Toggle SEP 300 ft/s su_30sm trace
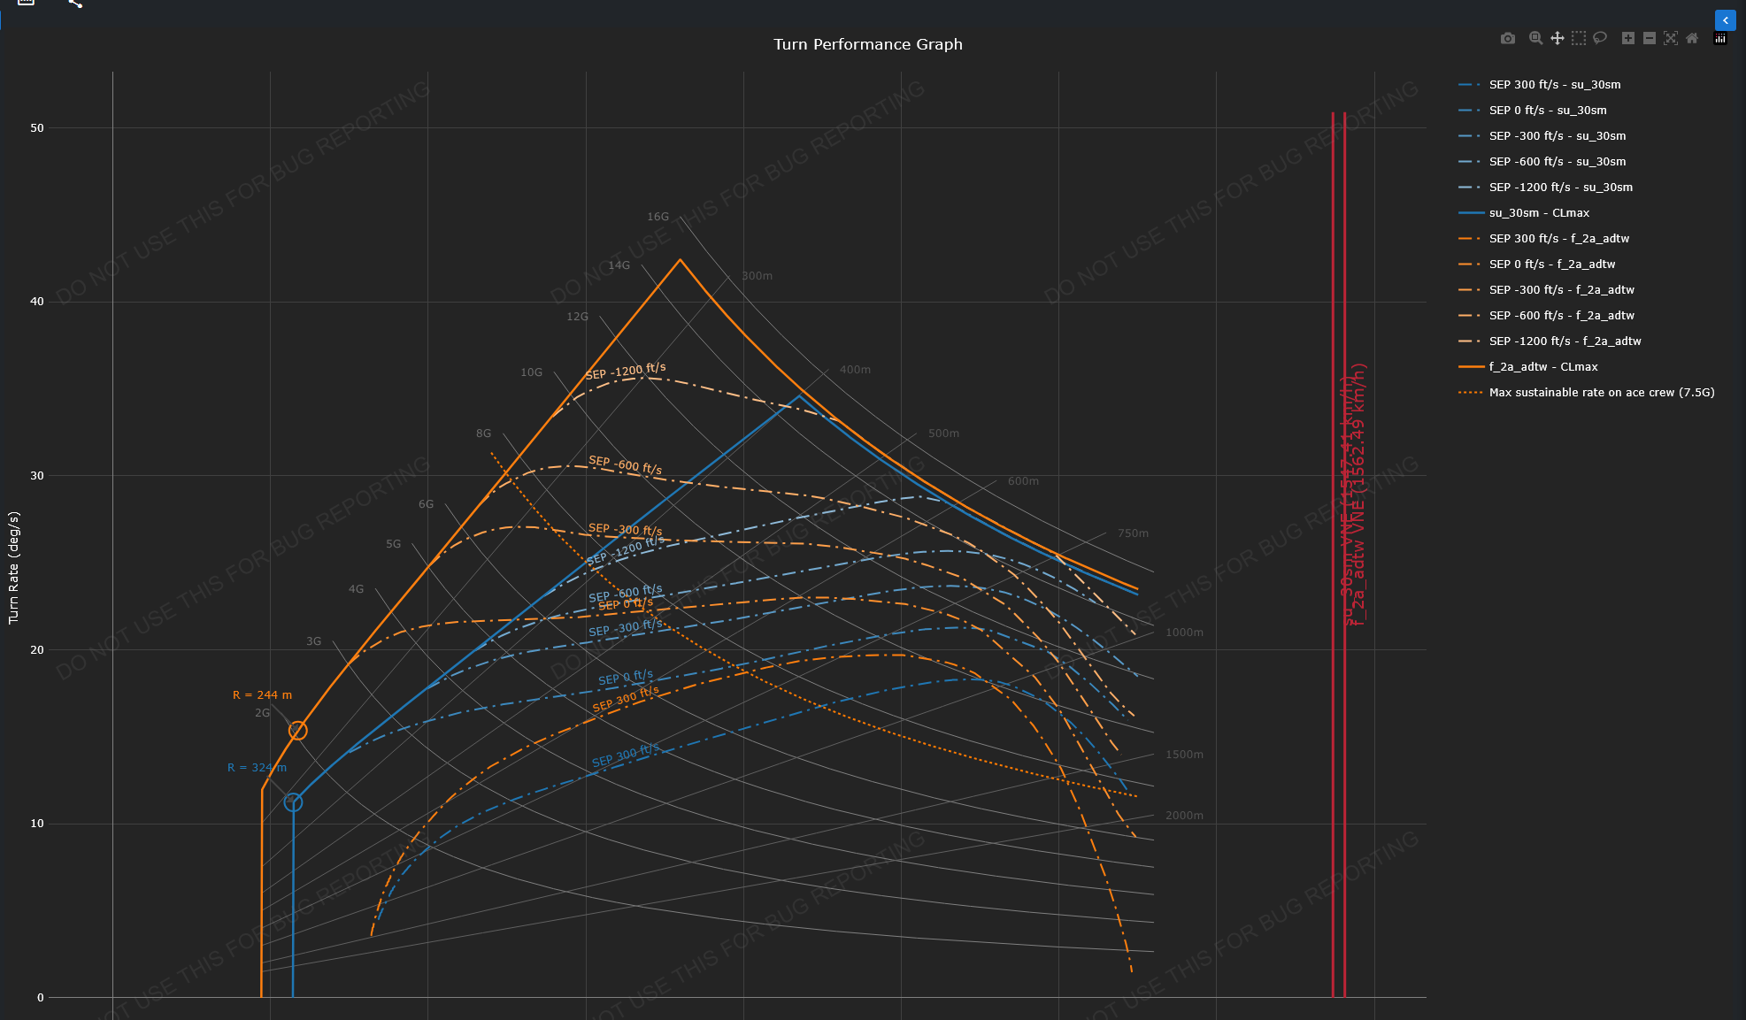1746x1020 pixels. 1554,85
